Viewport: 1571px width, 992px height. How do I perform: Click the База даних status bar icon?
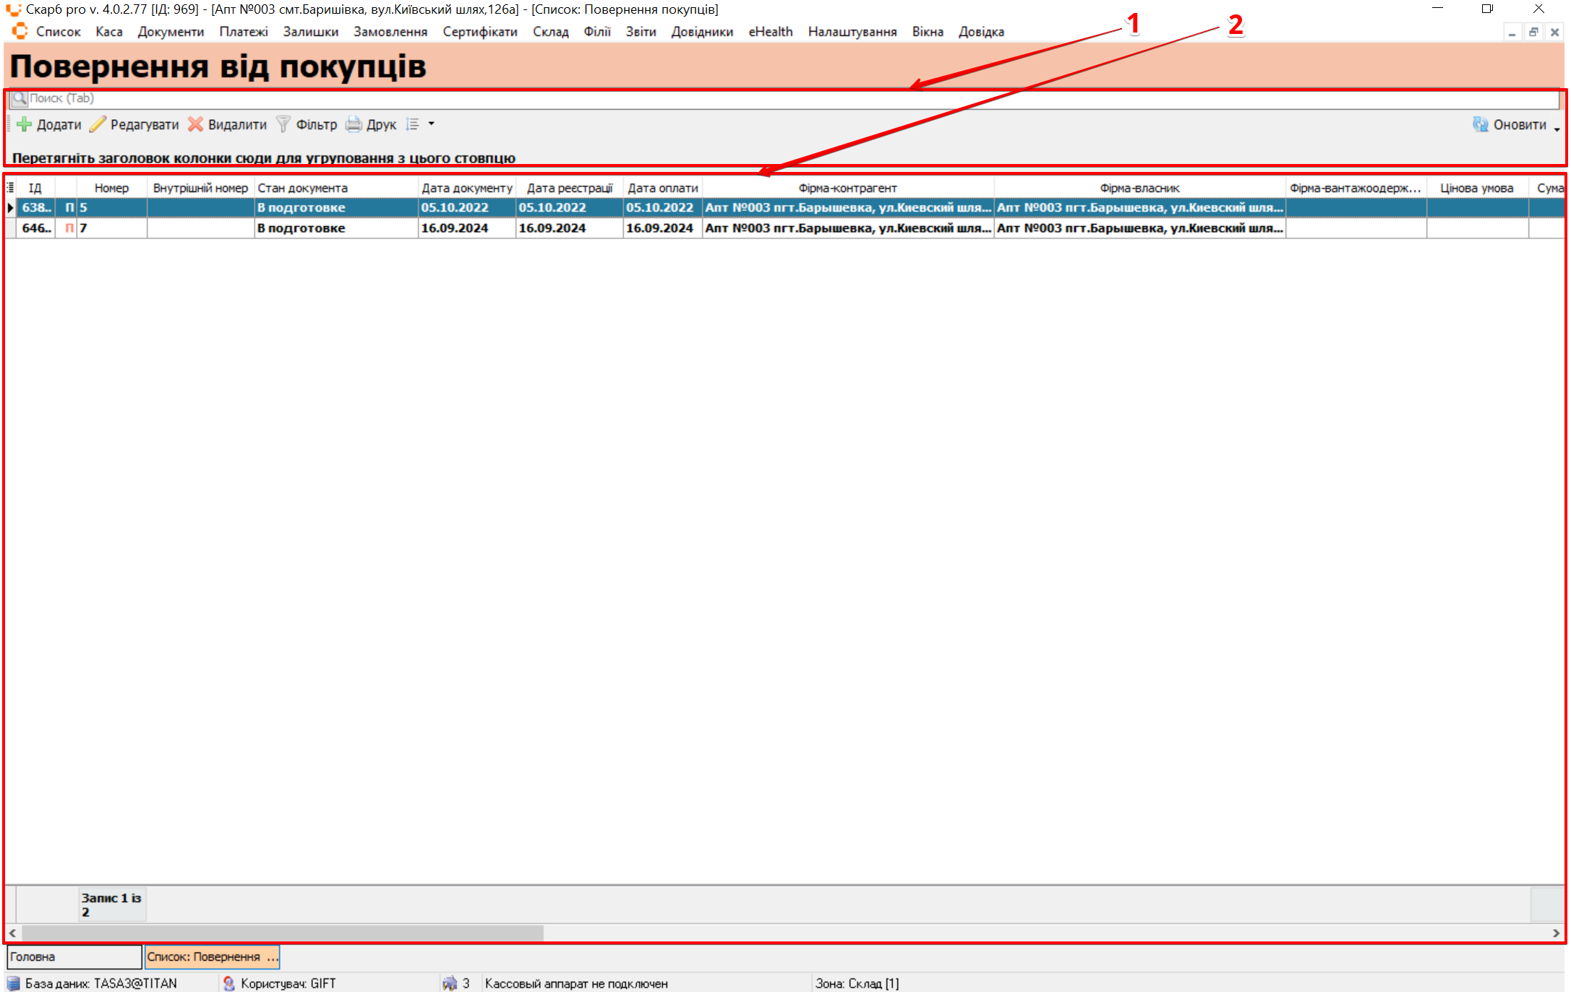coord(13,983)
